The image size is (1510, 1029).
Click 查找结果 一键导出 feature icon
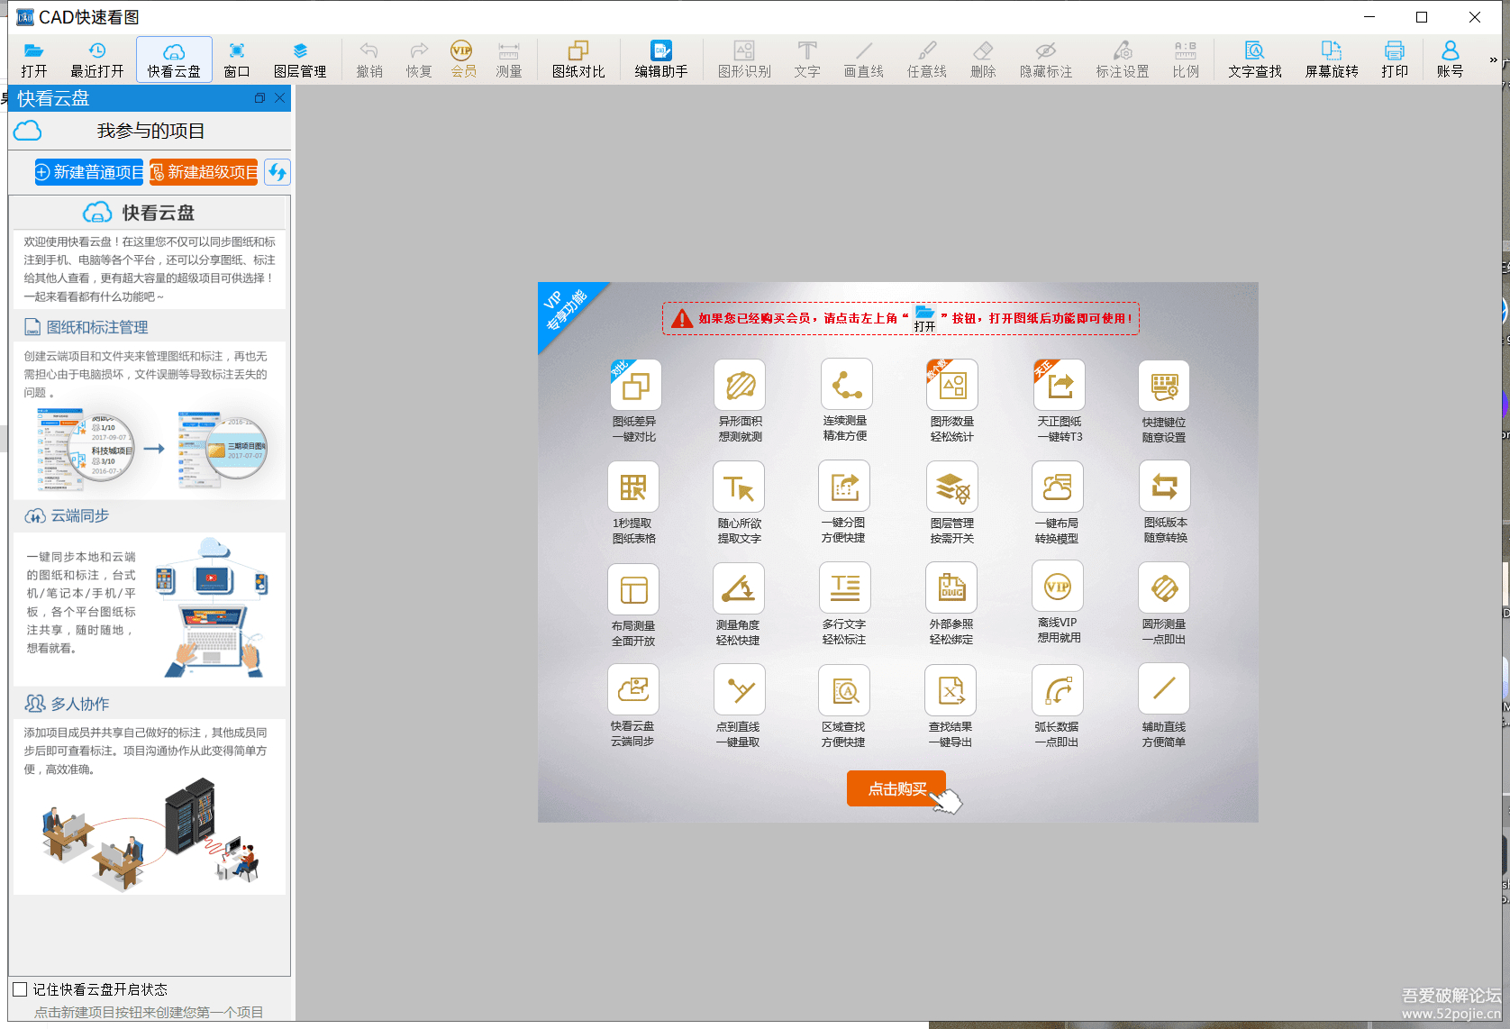point(951,691)
